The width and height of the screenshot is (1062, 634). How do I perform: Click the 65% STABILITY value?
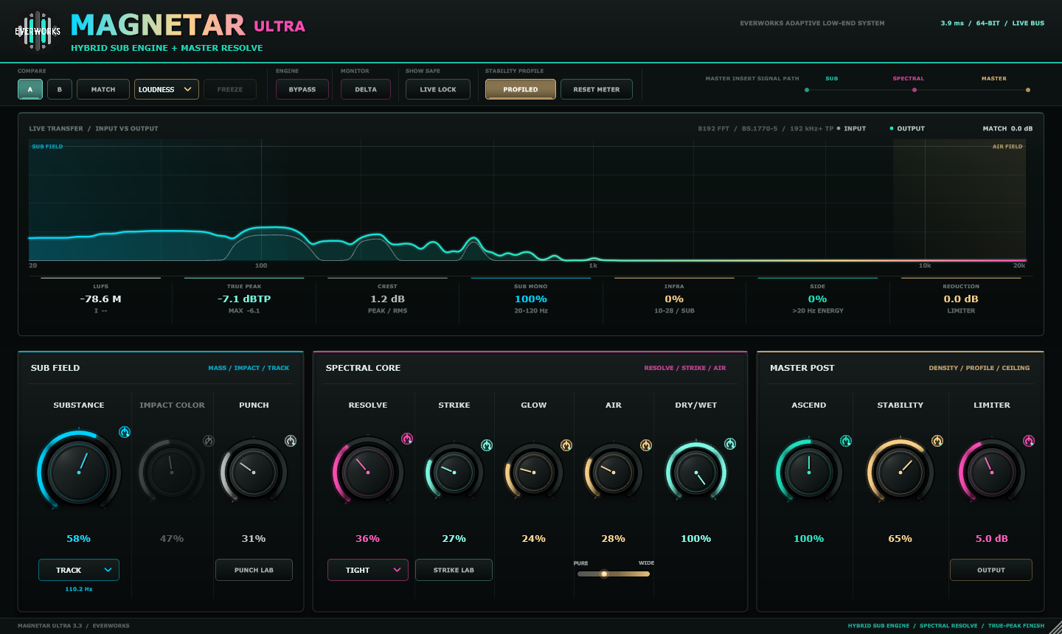pyautogui.click(x=900, y=539)
